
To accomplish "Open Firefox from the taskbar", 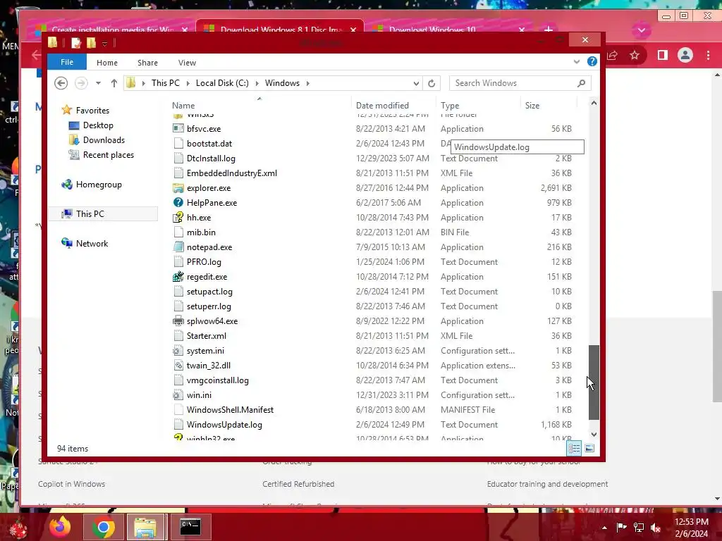I will pos(60,527).
